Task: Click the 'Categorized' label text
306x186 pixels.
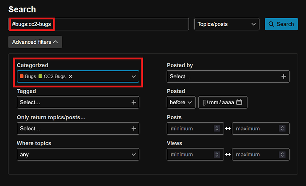Action: 32,65
